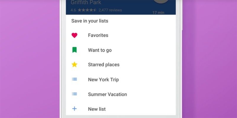
Task: Add place to New York Trip
Action: coord(103,79)
